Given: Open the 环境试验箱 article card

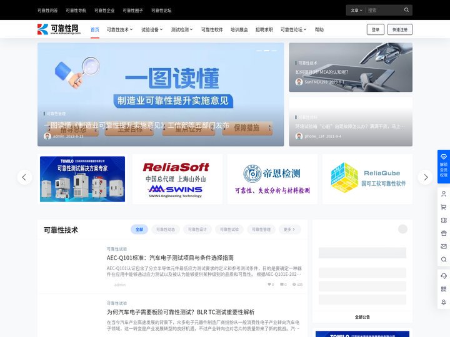Looking at the screenshot, I should 351,122.
